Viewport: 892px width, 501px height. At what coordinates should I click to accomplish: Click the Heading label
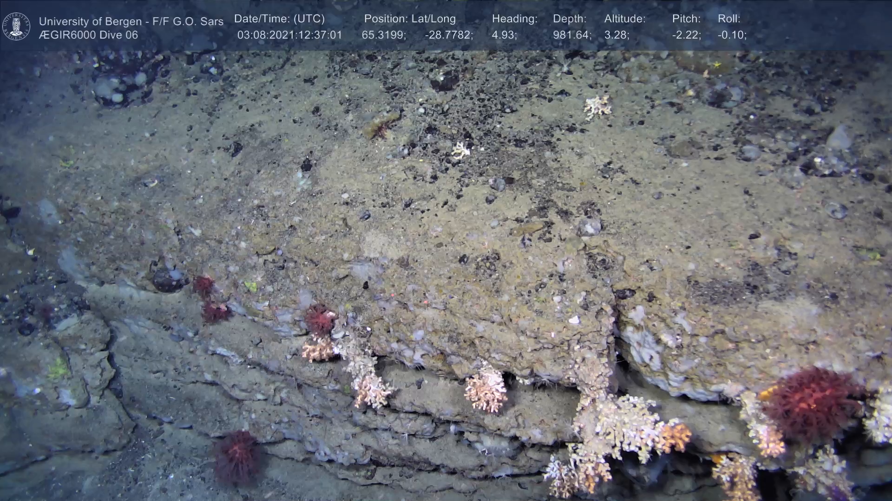[514, 19]
